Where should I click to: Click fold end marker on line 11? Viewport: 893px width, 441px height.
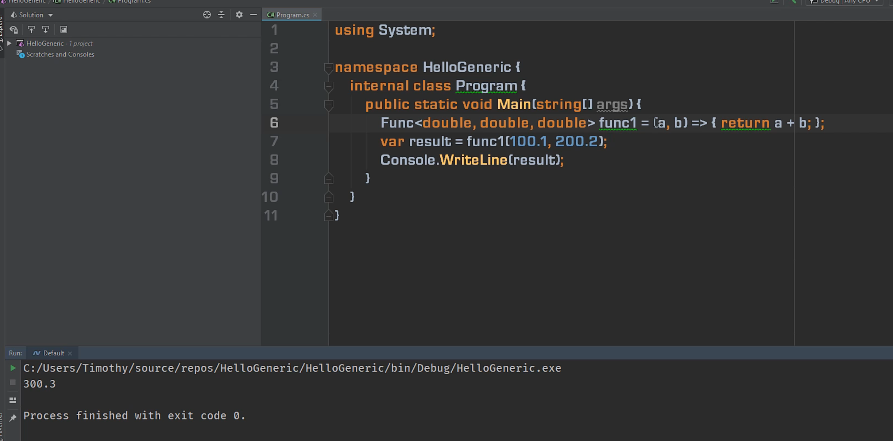click(x=328, y=216)
